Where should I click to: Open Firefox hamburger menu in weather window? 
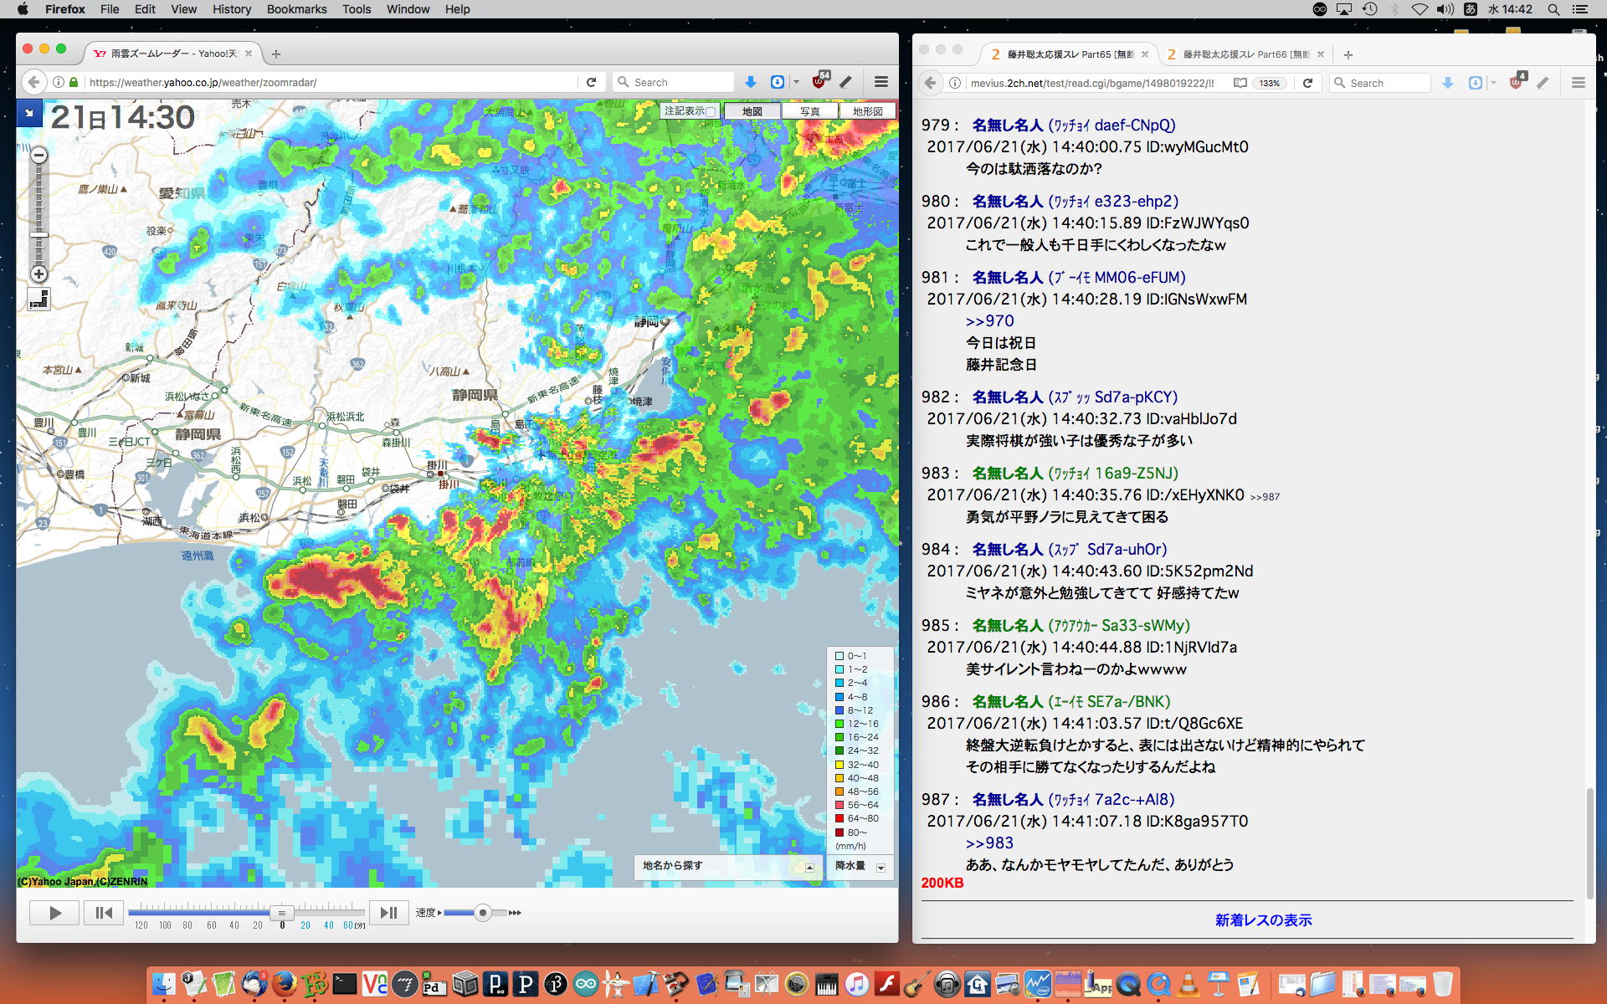point(881,82)
